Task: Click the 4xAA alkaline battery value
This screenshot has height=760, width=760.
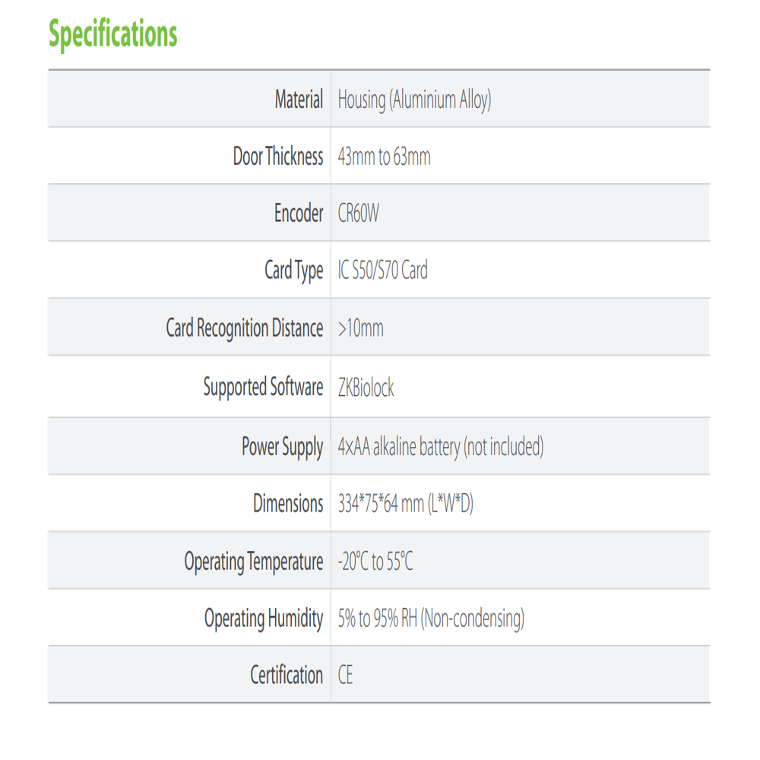Action: (441, 447)
